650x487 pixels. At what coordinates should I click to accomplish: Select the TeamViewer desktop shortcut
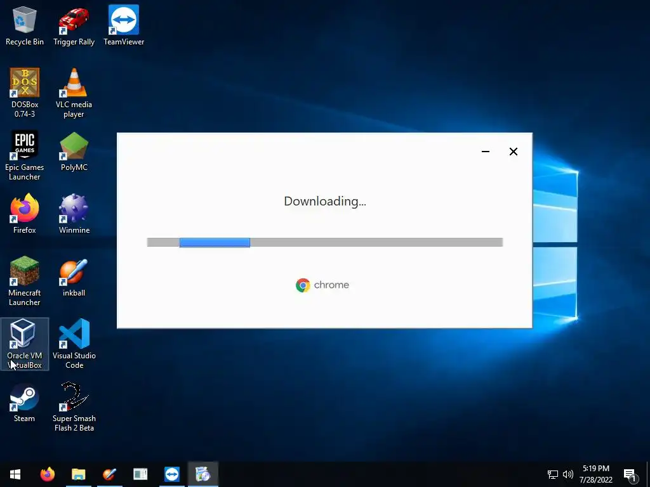[x=124, y=25]
